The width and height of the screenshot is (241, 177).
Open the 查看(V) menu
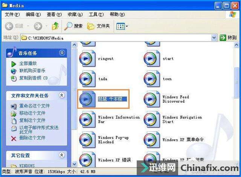pos(54,14)
